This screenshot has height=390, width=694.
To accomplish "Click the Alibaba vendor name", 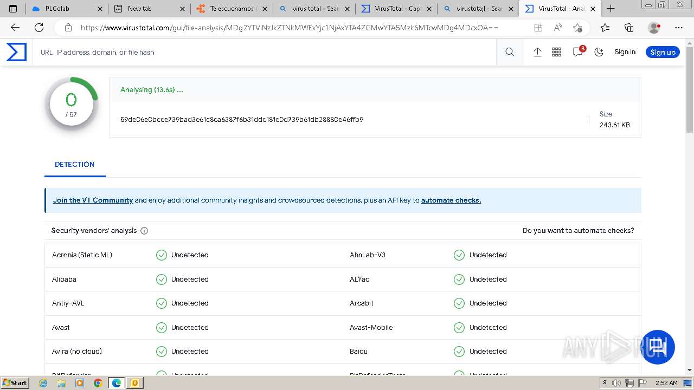I will pyautogui.click(x=64, y=279).
